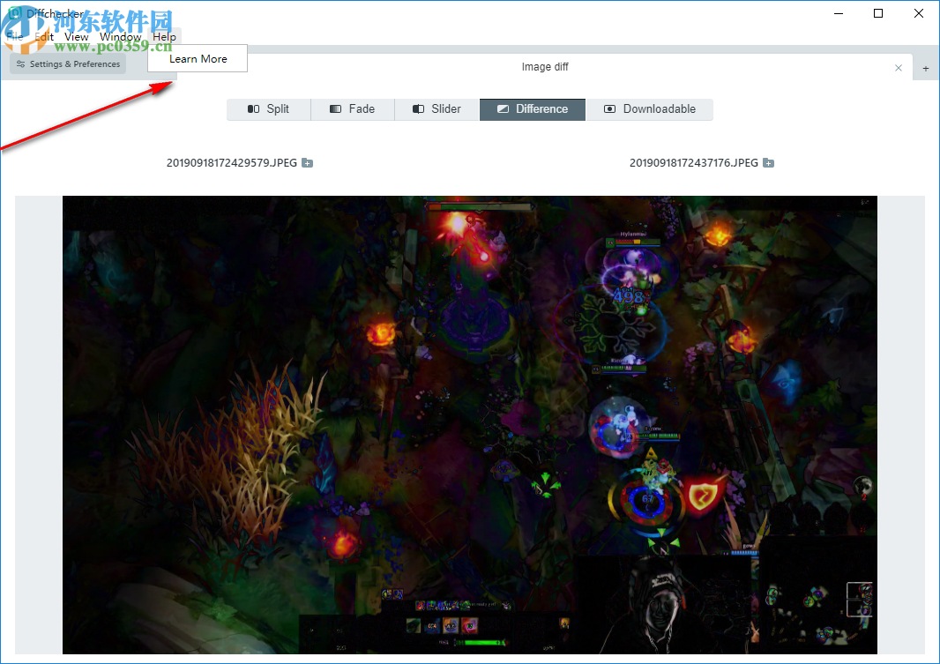Select the Image diff tab
Screen dimensions: 940x664
point(544,66)
